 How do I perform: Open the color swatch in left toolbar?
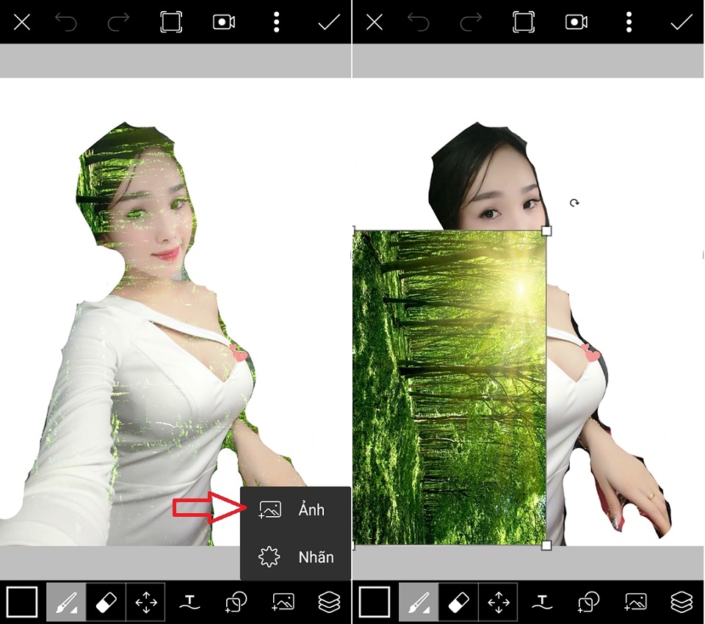pos(21,601)
